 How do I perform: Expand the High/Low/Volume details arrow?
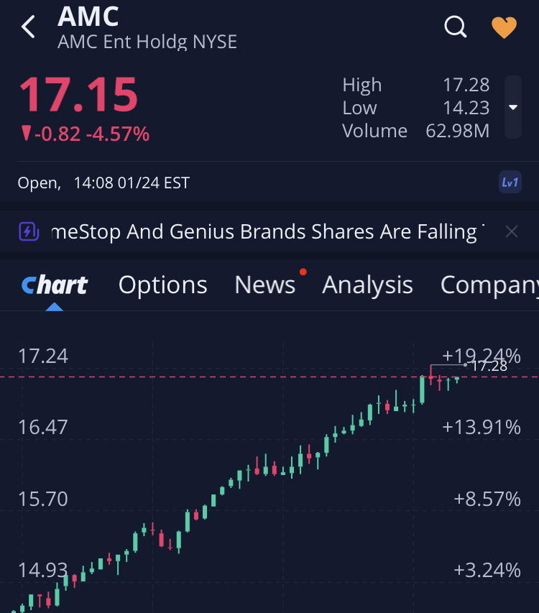click(x=513, y=108)
